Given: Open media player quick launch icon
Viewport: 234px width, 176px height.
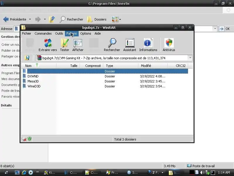Looking at the screenshot, I should 31,172.
